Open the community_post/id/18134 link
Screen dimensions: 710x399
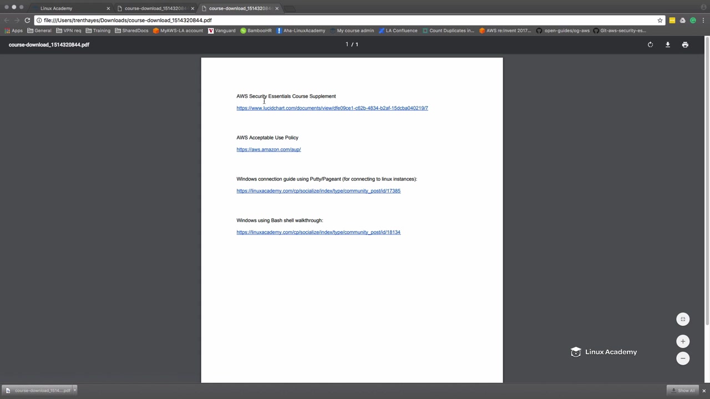(318, 232)
